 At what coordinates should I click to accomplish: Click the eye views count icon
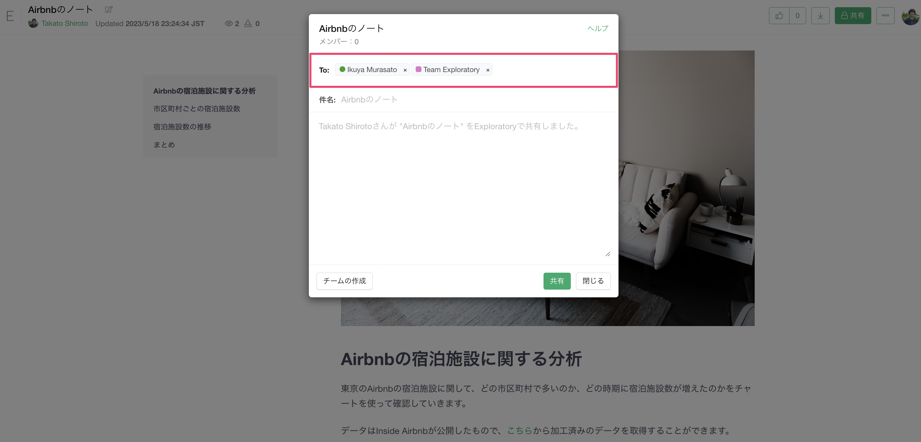click(228, 24)
